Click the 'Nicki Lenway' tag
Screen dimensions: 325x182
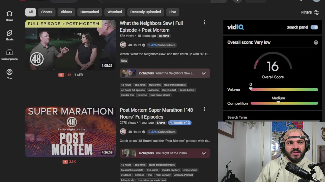pos(163,175)
